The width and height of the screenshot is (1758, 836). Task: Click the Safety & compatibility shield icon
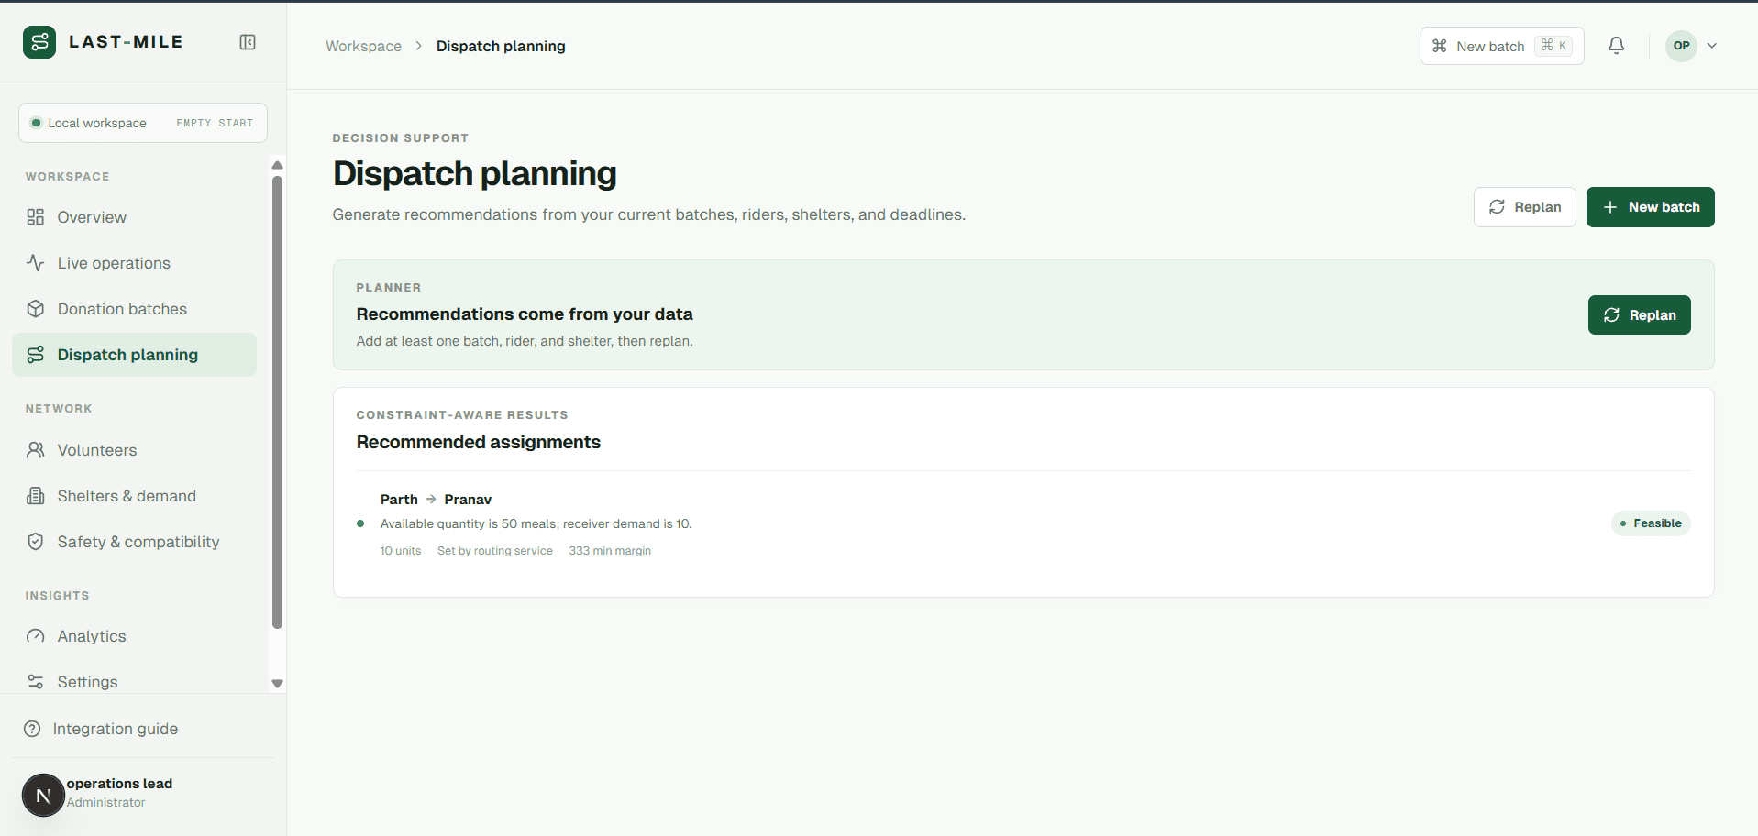pos(36,542)
